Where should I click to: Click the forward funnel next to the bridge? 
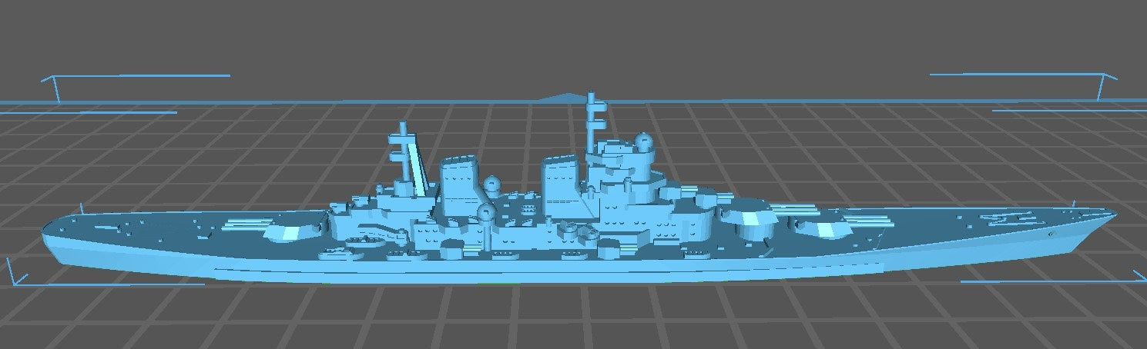pos(561,184)
